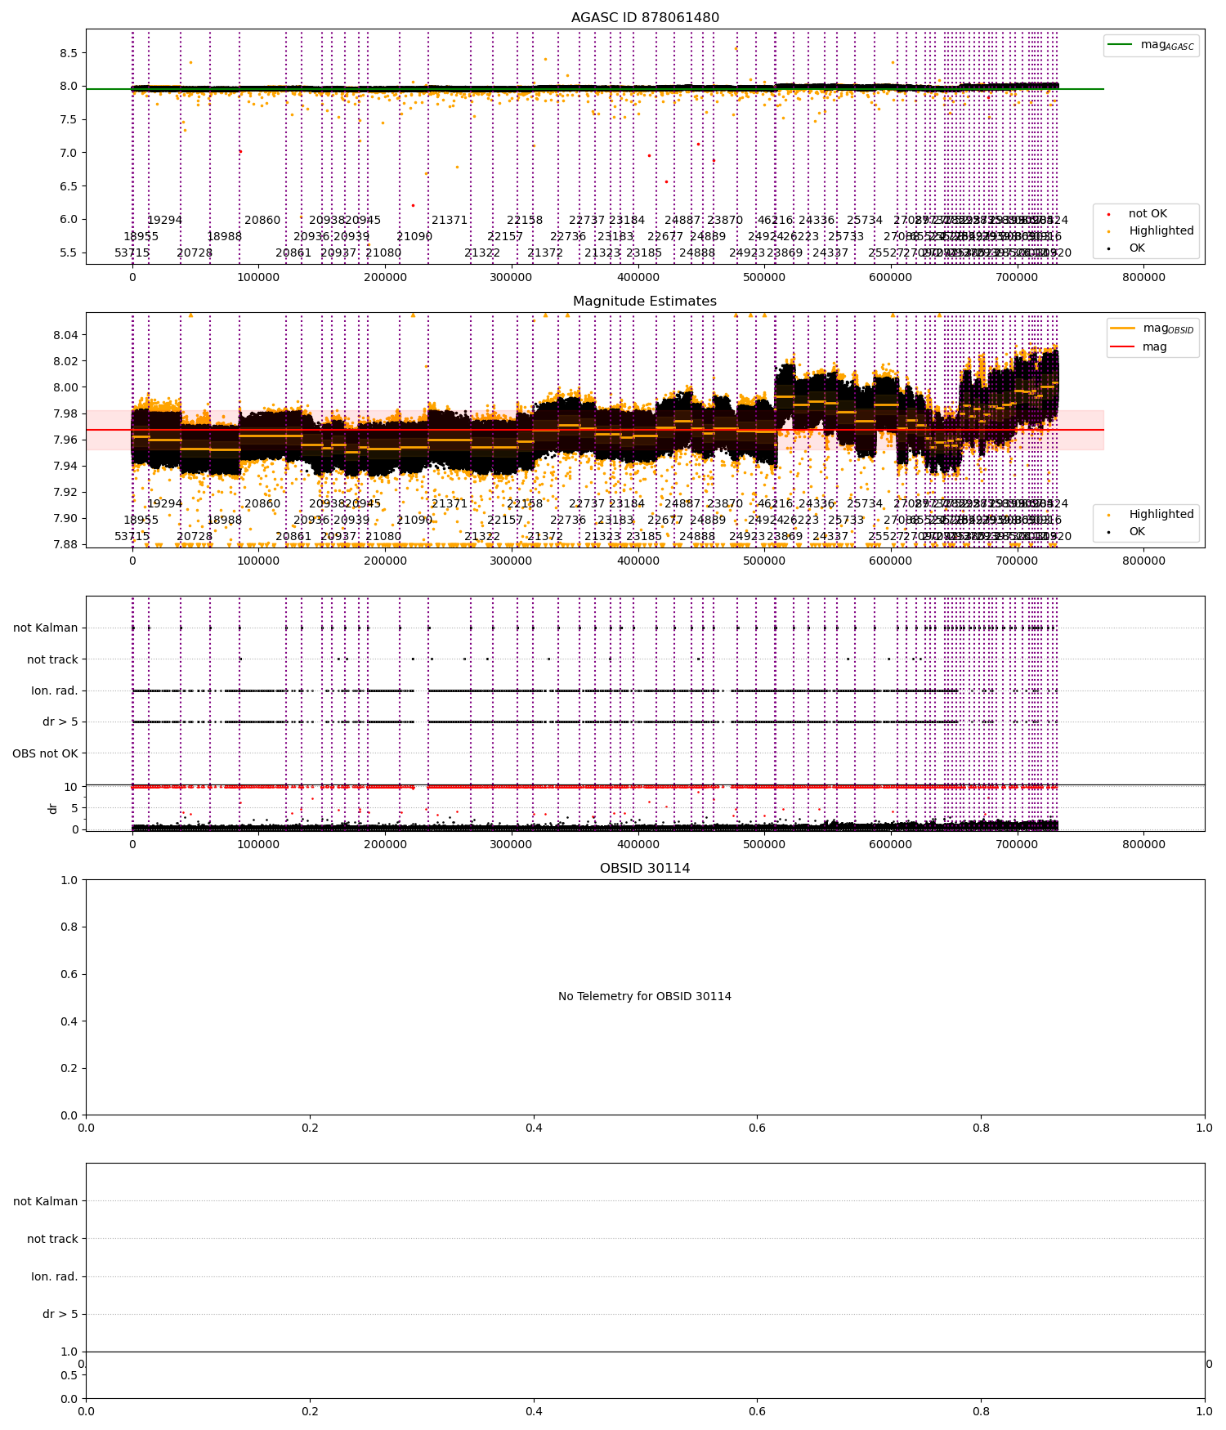Click OBSID label 23870 in Magnitude Estimates plot
This screenshot has width=1226, height=1430.
coord(725,504)
